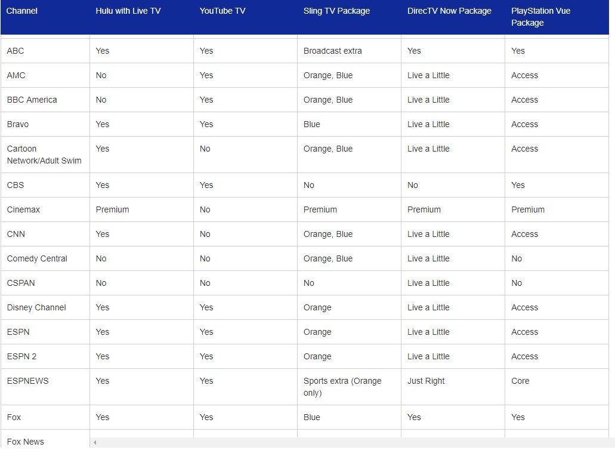Select the Hulu "Yes" cell for Fox
Image resolution: width=615 pixels, height=450 pixels.
click(x=103, y=417)
